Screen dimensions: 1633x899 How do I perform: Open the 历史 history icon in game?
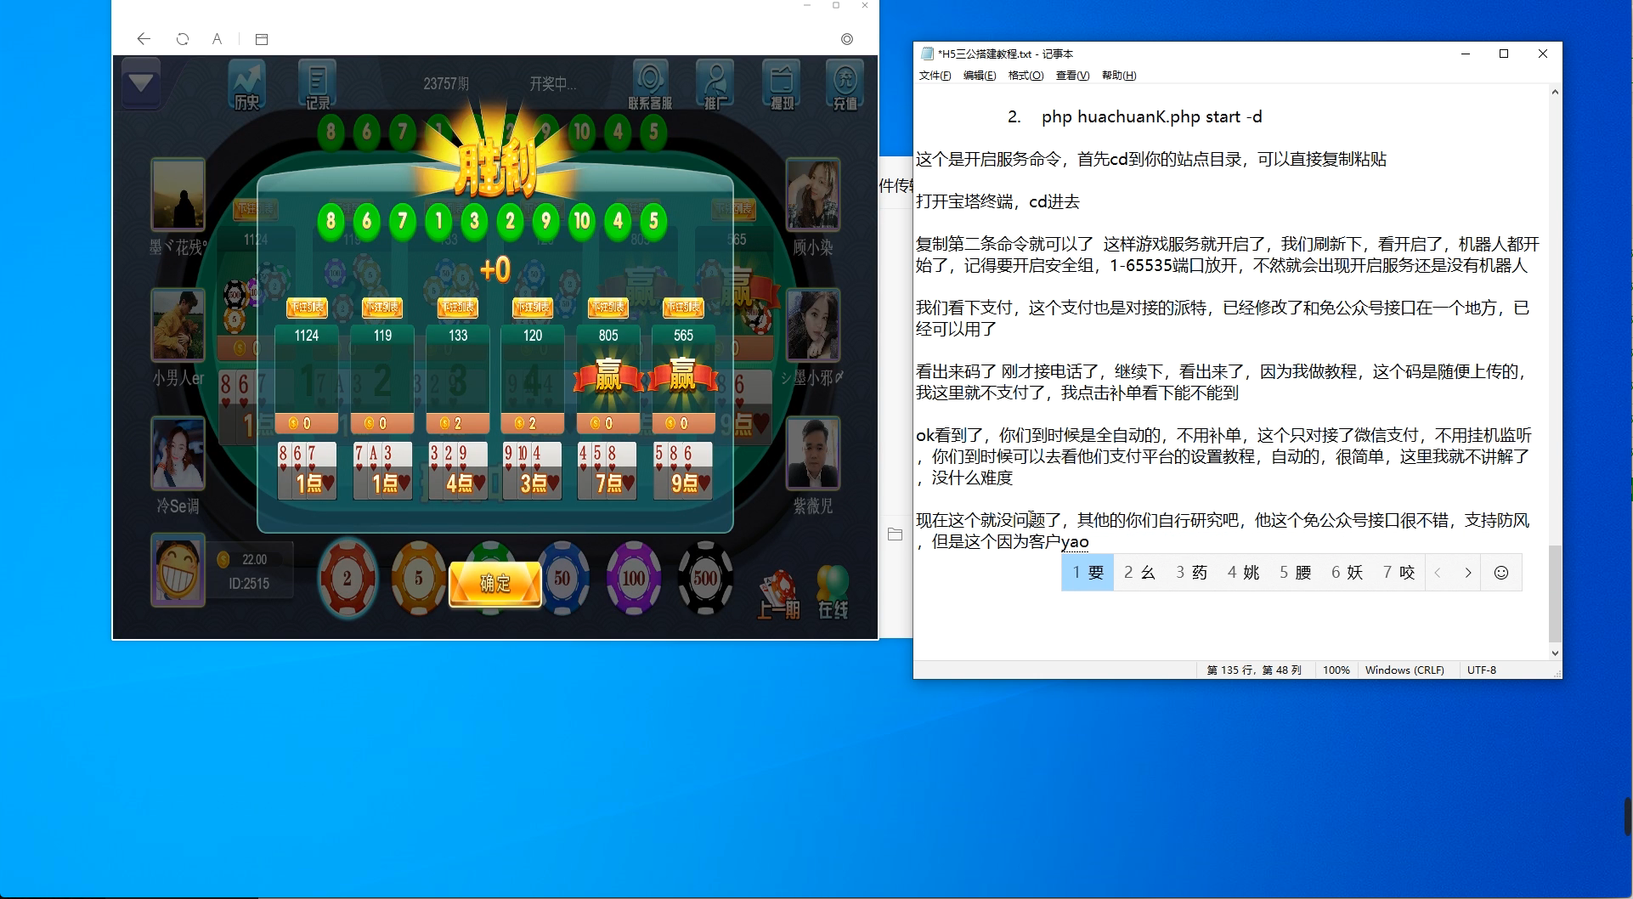(246, 85)
